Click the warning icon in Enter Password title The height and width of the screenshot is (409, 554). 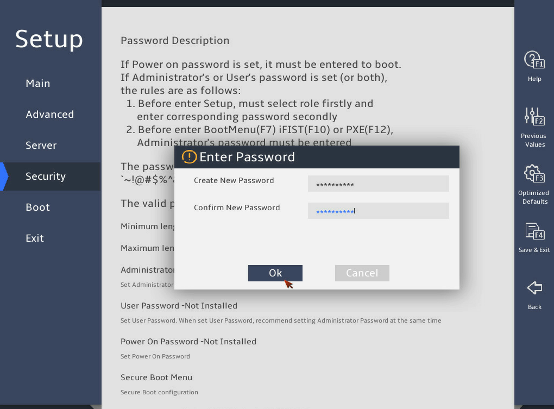[189, 157]
